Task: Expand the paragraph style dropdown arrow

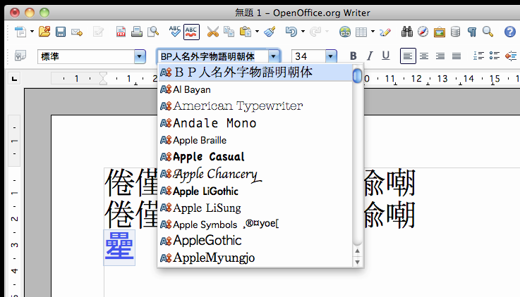Action: click(x=140, y=56)
